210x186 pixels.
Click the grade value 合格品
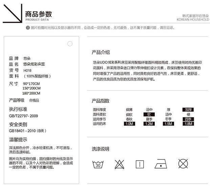pyautogui.click(x=34, y=100)
